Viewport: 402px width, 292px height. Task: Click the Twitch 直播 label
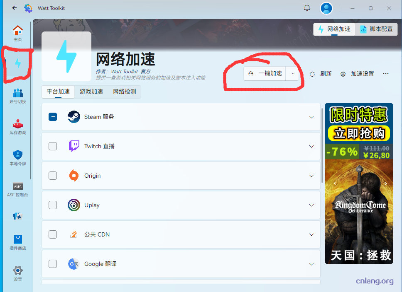tap(99, 146)
